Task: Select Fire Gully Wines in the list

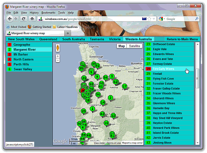Action: point(169,69)
